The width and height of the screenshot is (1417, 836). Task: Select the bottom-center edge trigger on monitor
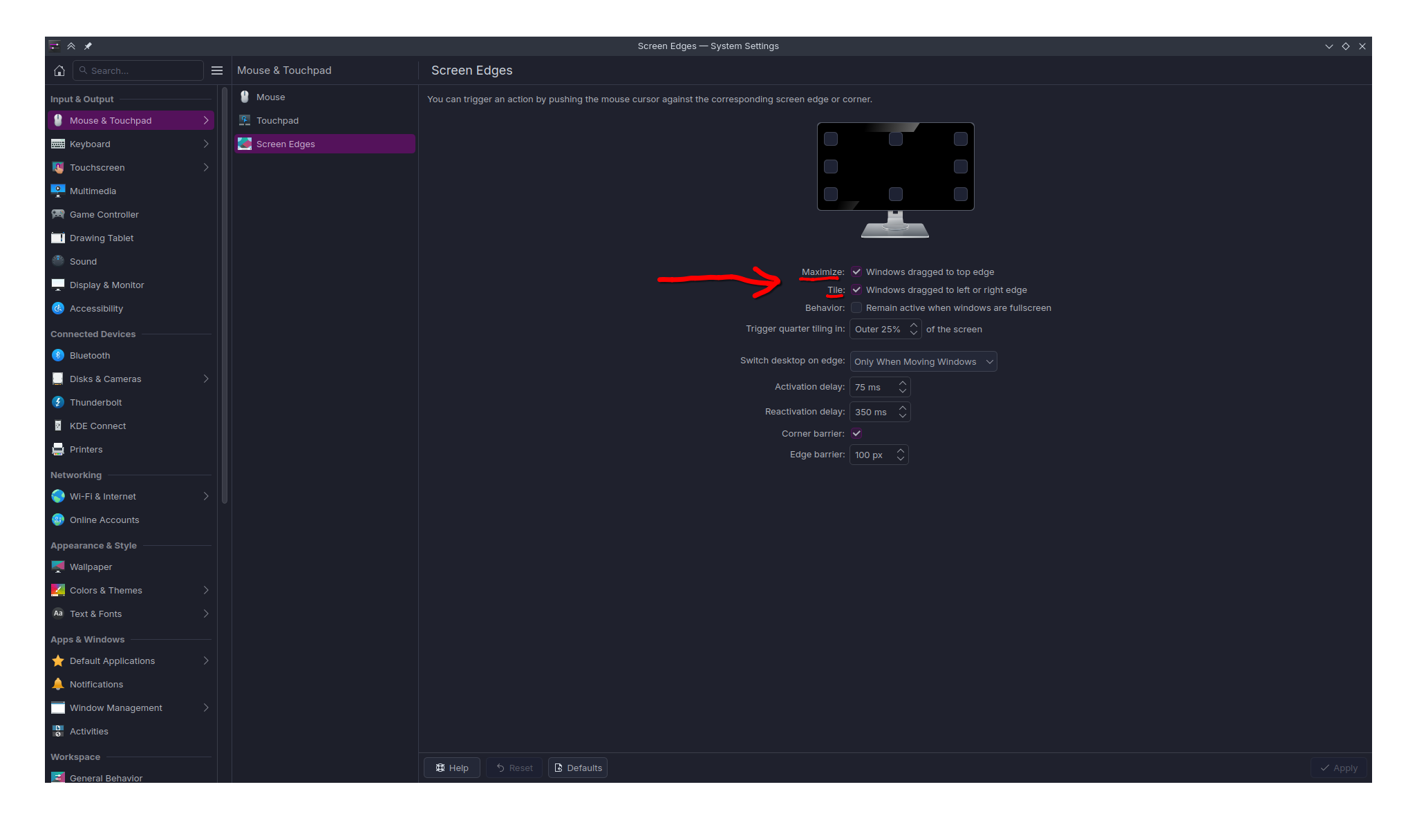pyautogui.click(x=896, y=194)
